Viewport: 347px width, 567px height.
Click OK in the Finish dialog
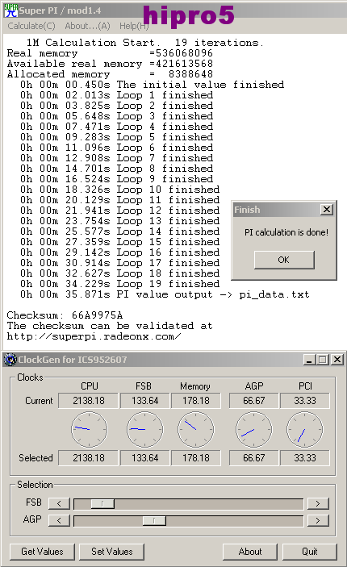point(284,260)
